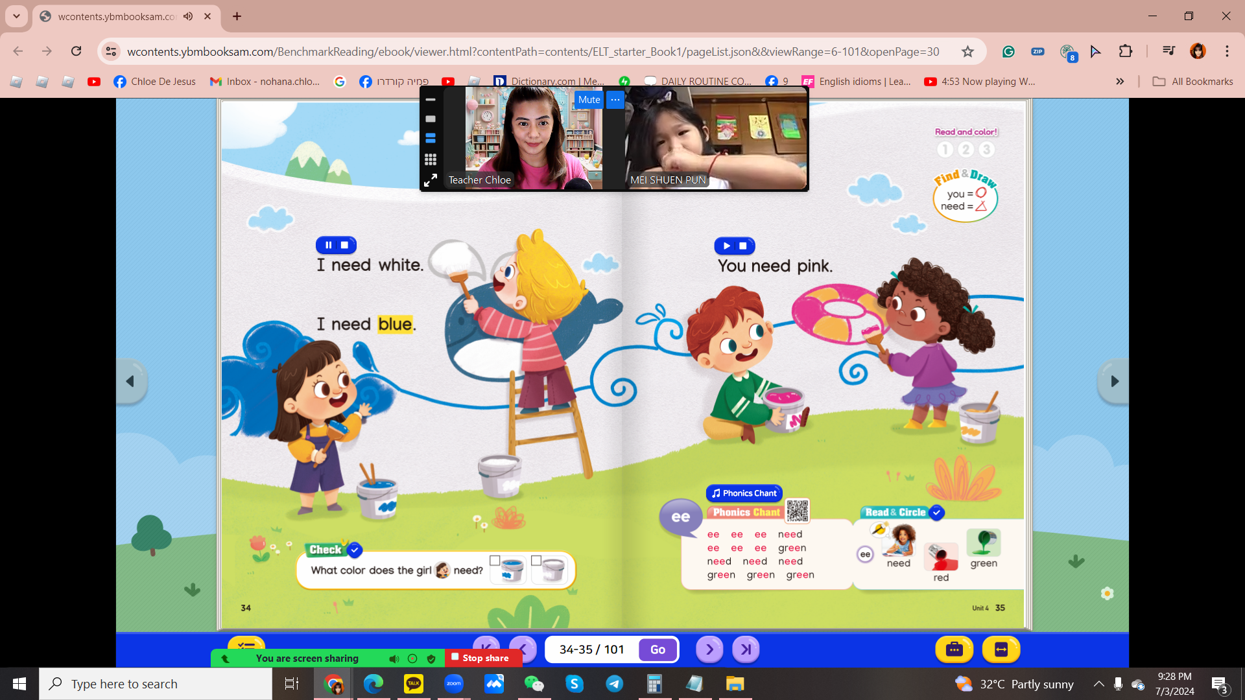Bookmark this page with star icon
This screenshot has width=1245, height=700.
click(x=967, y=51)
